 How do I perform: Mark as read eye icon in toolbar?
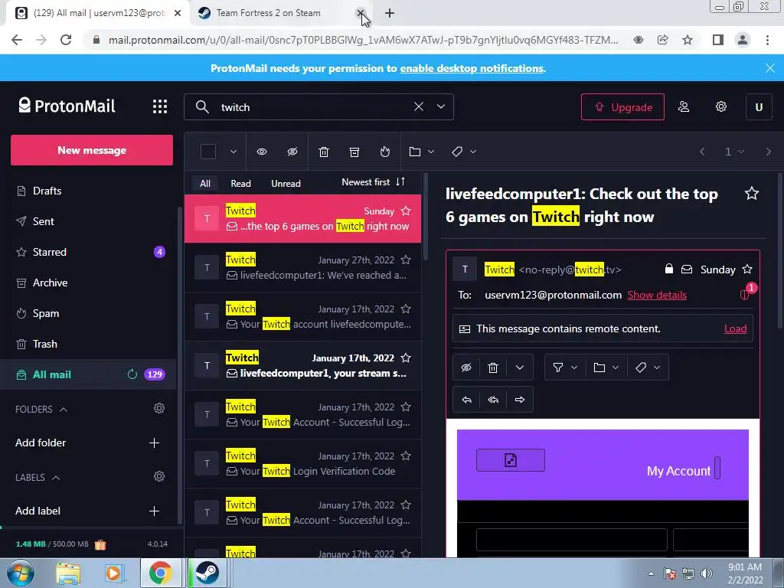262,152
